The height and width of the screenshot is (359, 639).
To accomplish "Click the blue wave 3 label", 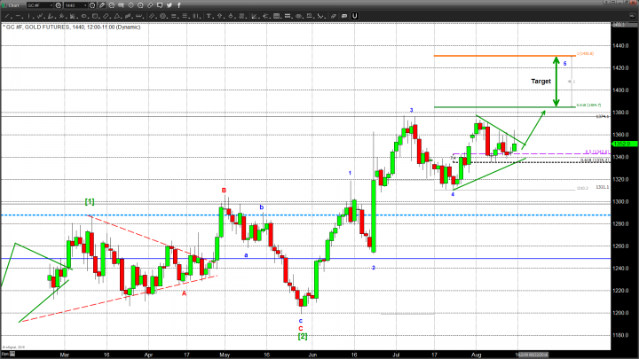I will tap(411, 110).
